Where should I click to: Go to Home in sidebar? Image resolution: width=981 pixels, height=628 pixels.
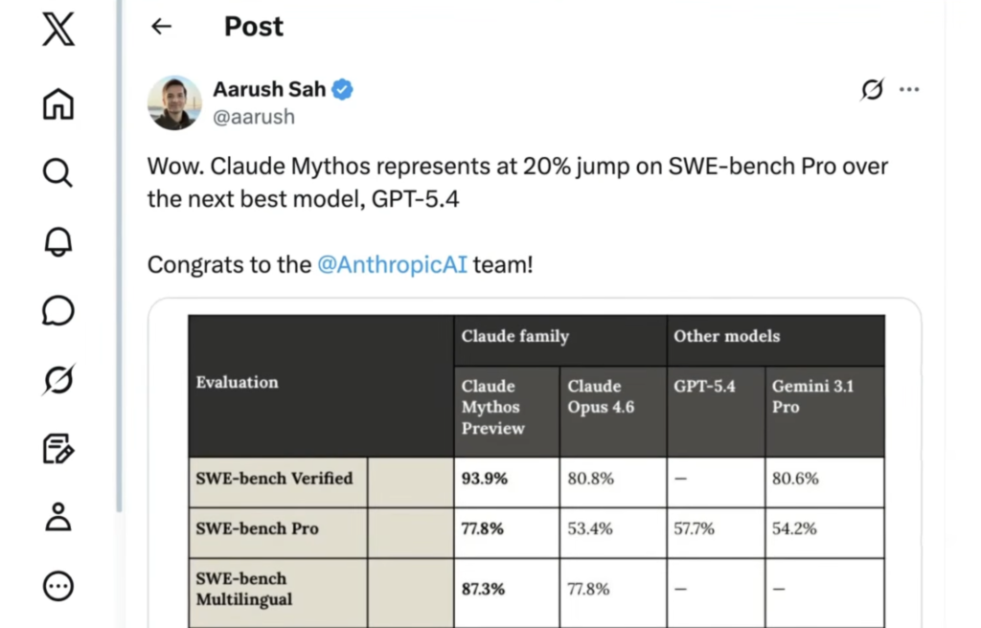click(58, 103)
